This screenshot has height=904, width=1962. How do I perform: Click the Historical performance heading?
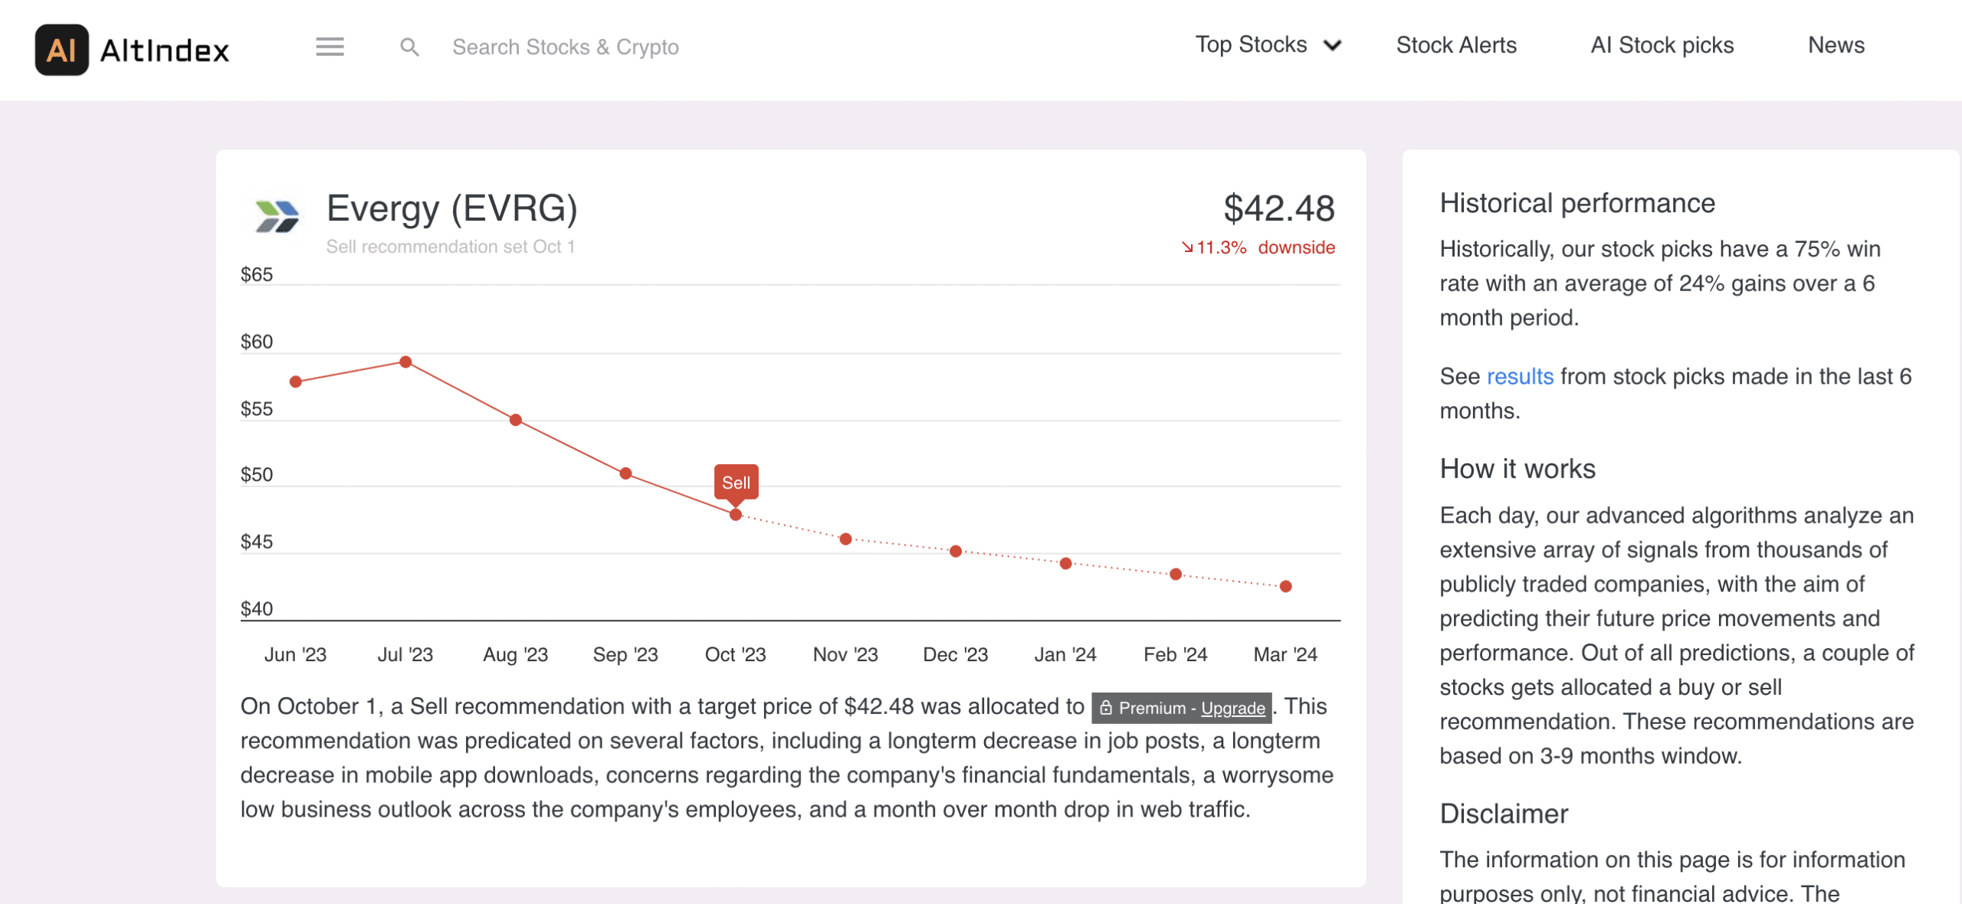click(1576, 203)
